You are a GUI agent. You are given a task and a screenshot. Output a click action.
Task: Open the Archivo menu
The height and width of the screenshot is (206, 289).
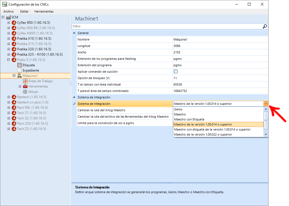tap(8, 11)
